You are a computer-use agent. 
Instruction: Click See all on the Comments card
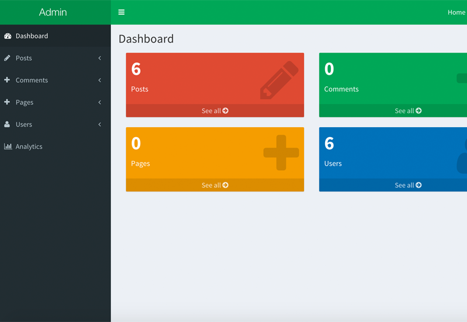[393, 111]
